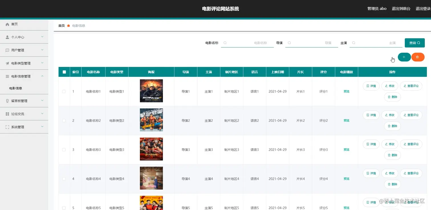Tick the checkbox for 电影名称5 row
The height and width of the screenshot is (210, 431).
tap(64, 208)
